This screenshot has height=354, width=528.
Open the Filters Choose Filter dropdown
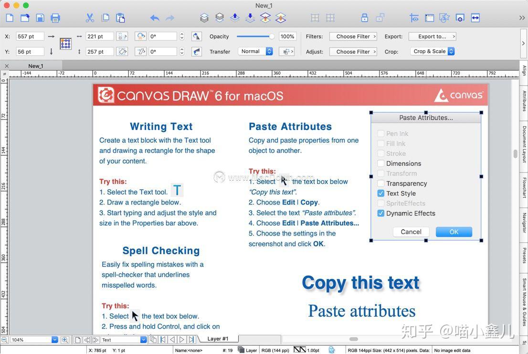(353, 36)
